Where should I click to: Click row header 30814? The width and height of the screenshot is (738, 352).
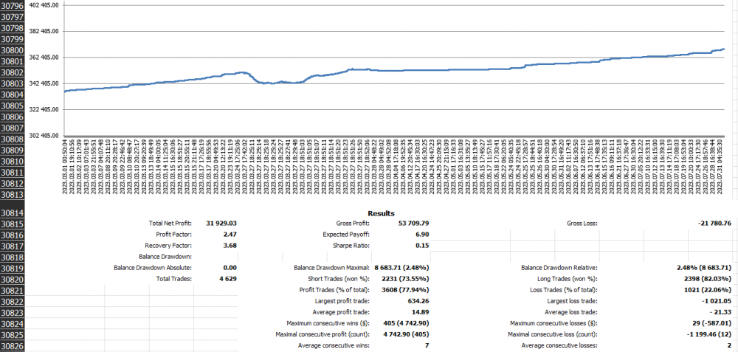point(13,213)
